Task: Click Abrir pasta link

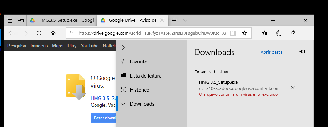Action: [x=271, y=52]
